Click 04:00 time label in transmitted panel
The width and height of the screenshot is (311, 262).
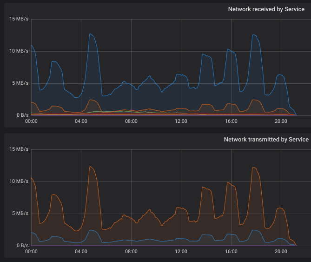(x=81, y=251)
